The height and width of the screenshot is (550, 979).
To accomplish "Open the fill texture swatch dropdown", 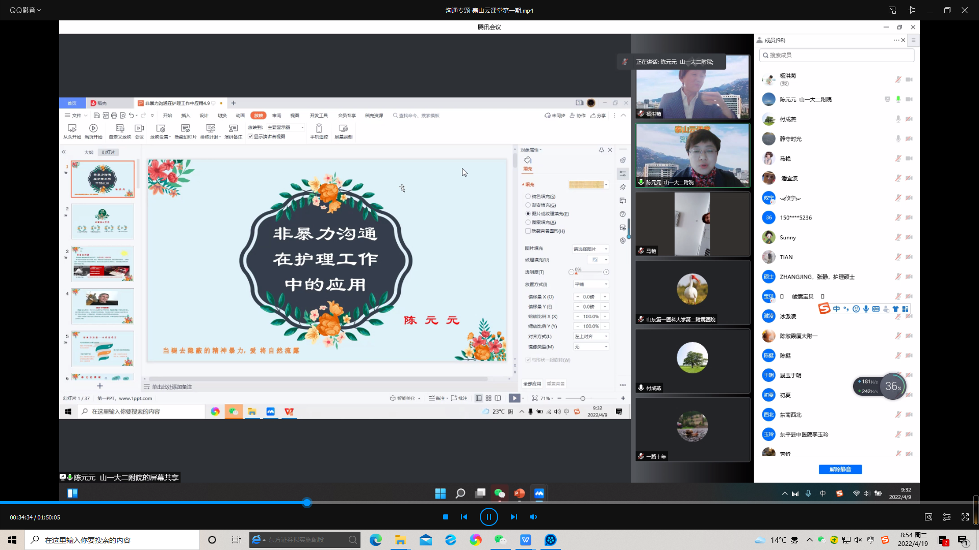I will coord(589,185).
